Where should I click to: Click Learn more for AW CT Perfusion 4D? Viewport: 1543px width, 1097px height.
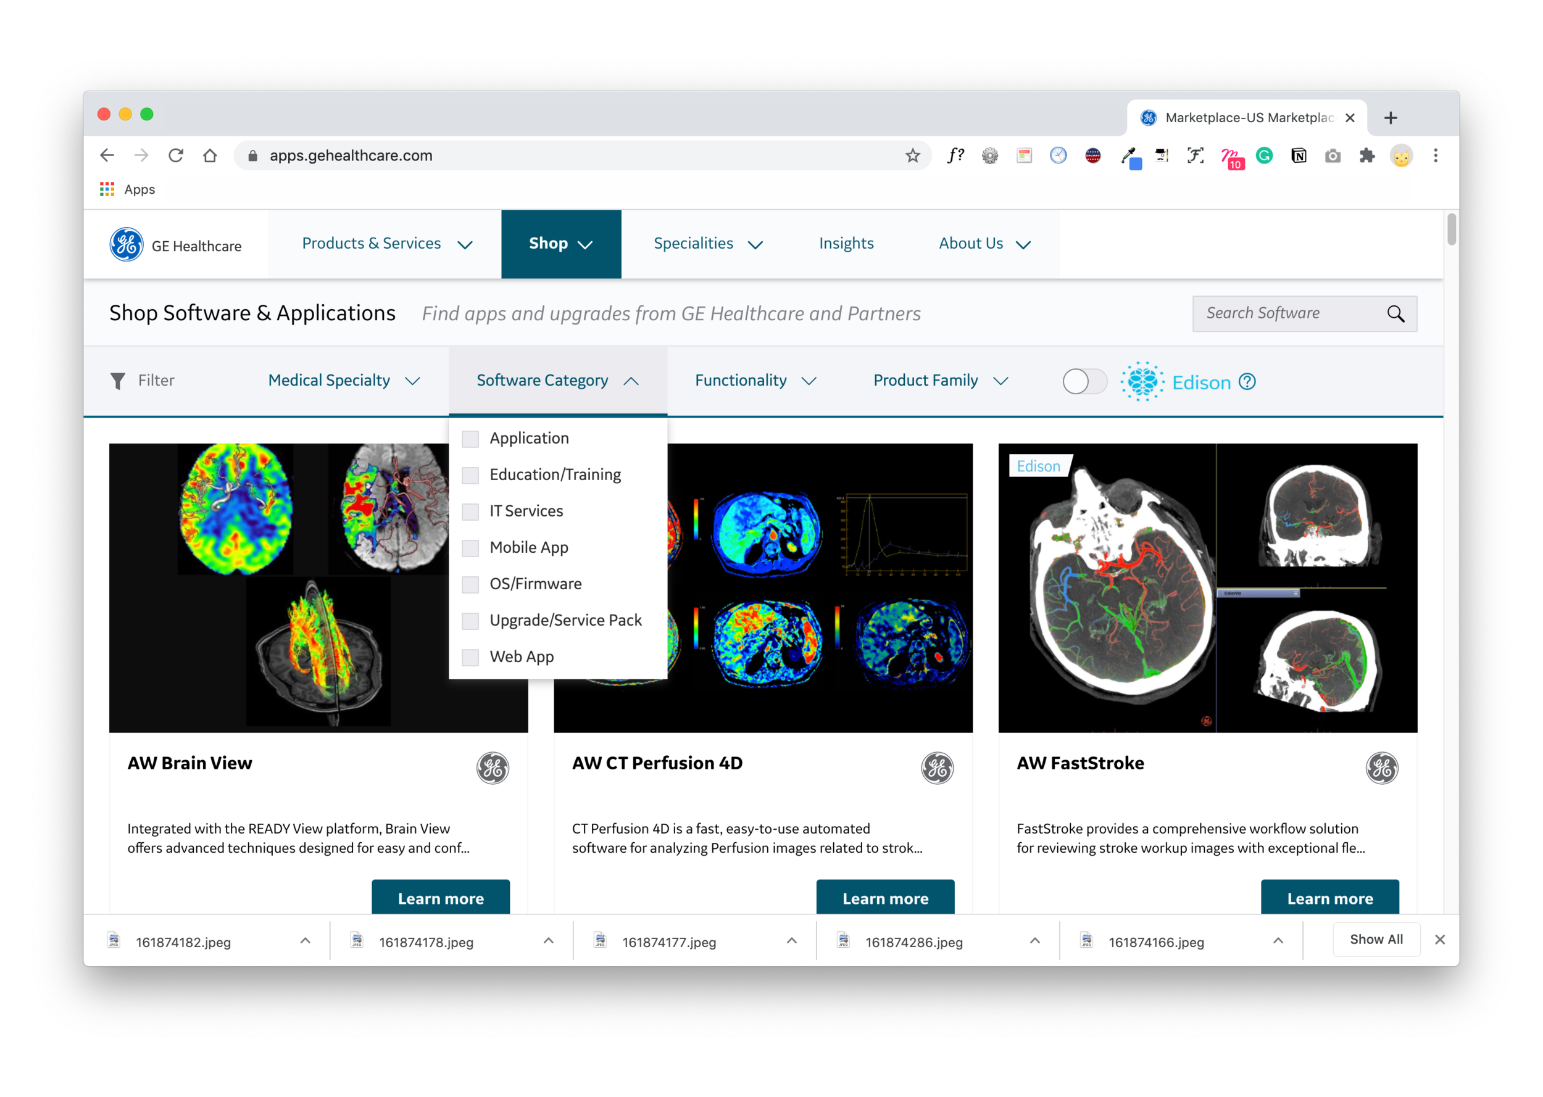pyautogui.click(x=885, y=898)
